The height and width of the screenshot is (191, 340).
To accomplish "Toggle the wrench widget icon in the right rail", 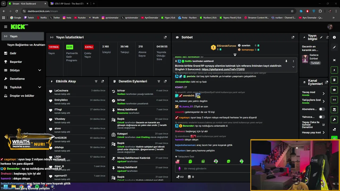I will 334,119.
